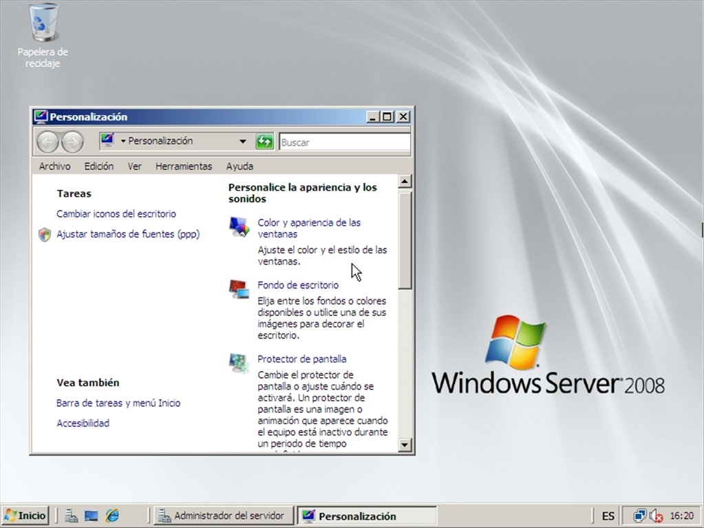704x528 pixels.
Task: Click the Buscar search field
Action: (x=344, y=142)
